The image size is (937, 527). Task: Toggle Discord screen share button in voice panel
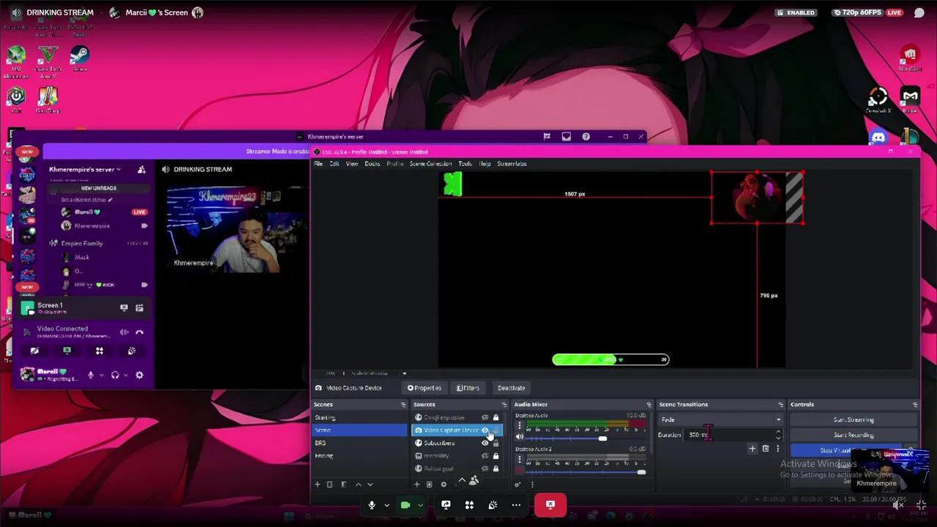click(x=67, y=351)
